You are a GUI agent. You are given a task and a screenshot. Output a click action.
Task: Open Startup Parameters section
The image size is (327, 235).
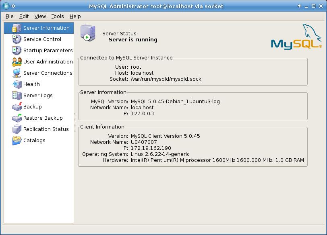(39, 50)
